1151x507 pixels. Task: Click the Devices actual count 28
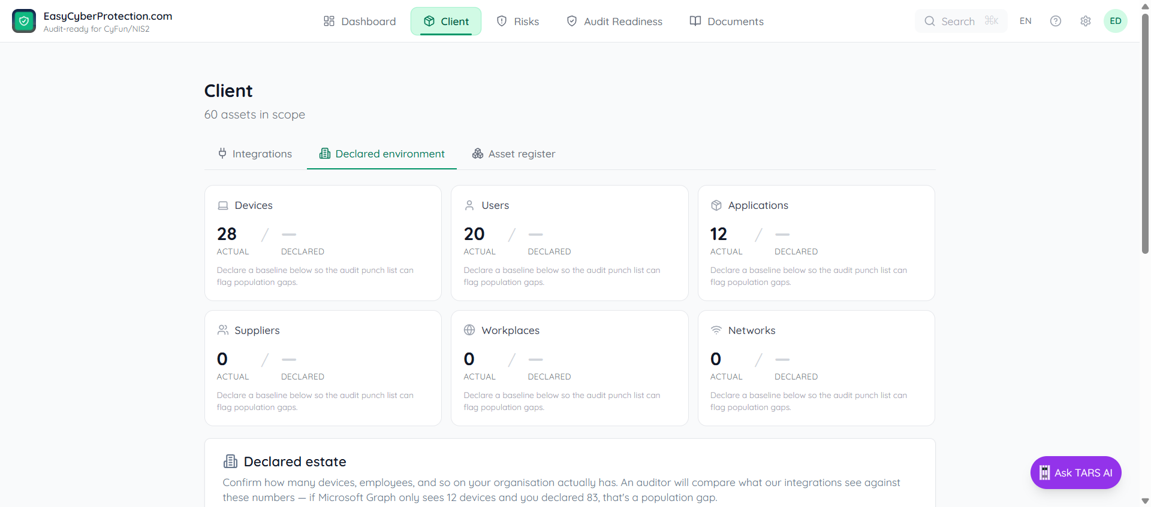[227, 234]
